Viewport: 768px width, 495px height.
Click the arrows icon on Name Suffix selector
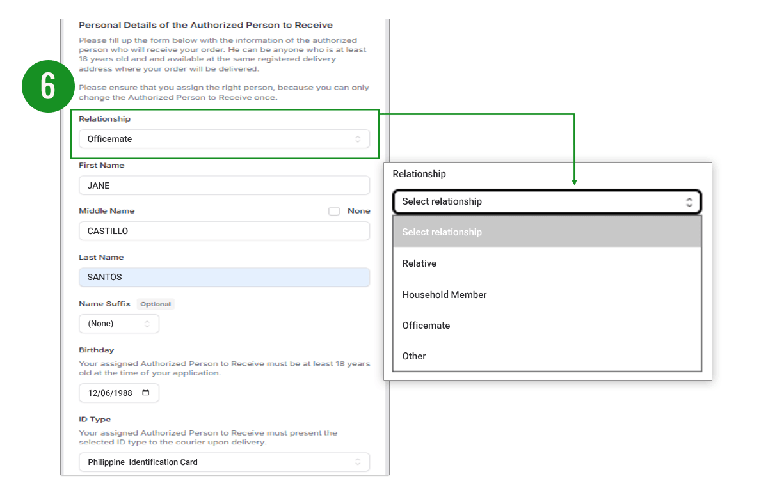[x=147, y=324]
